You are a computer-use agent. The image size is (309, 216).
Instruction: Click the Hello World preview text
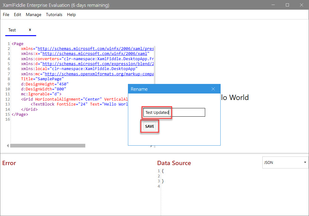pos(235,98)
